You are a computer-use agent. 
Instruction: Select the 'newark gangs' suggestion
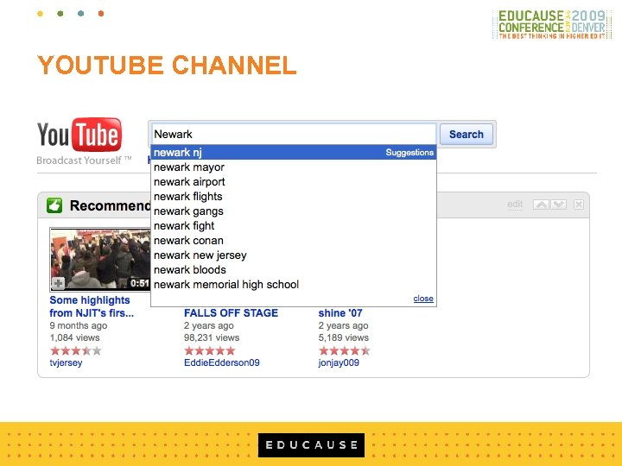(294, 211)
